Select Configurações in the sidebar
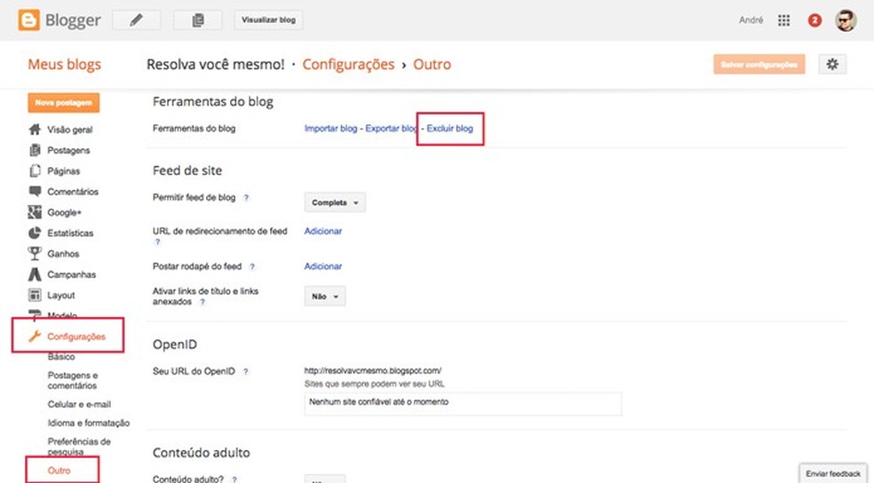 pos(76,337)
